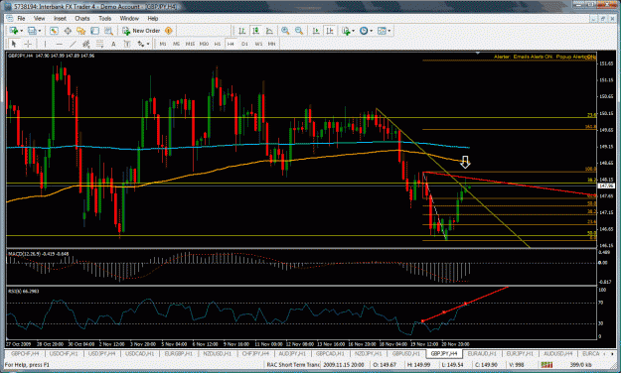Open the Navigator folder-star icon
The height and width of the screenshot is (373, 621).
pyautogui.click(x=81, y=31)
